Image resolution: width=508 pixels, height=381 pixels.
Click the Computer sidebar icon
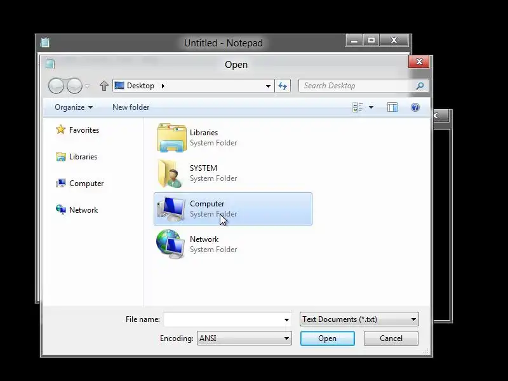coord(60,184)
